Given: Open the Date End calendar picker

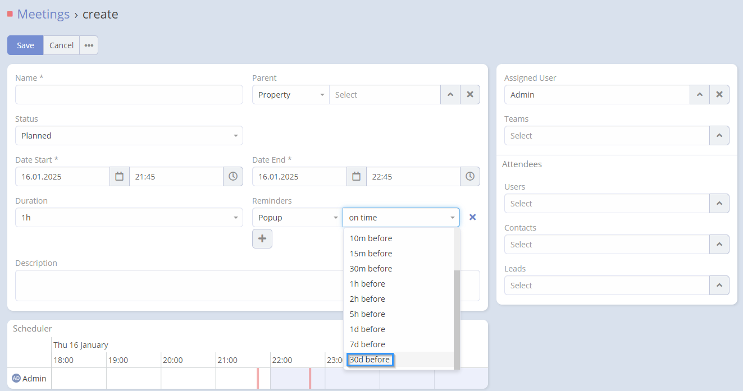Looking at the screenshot, I should pos(356,177).
